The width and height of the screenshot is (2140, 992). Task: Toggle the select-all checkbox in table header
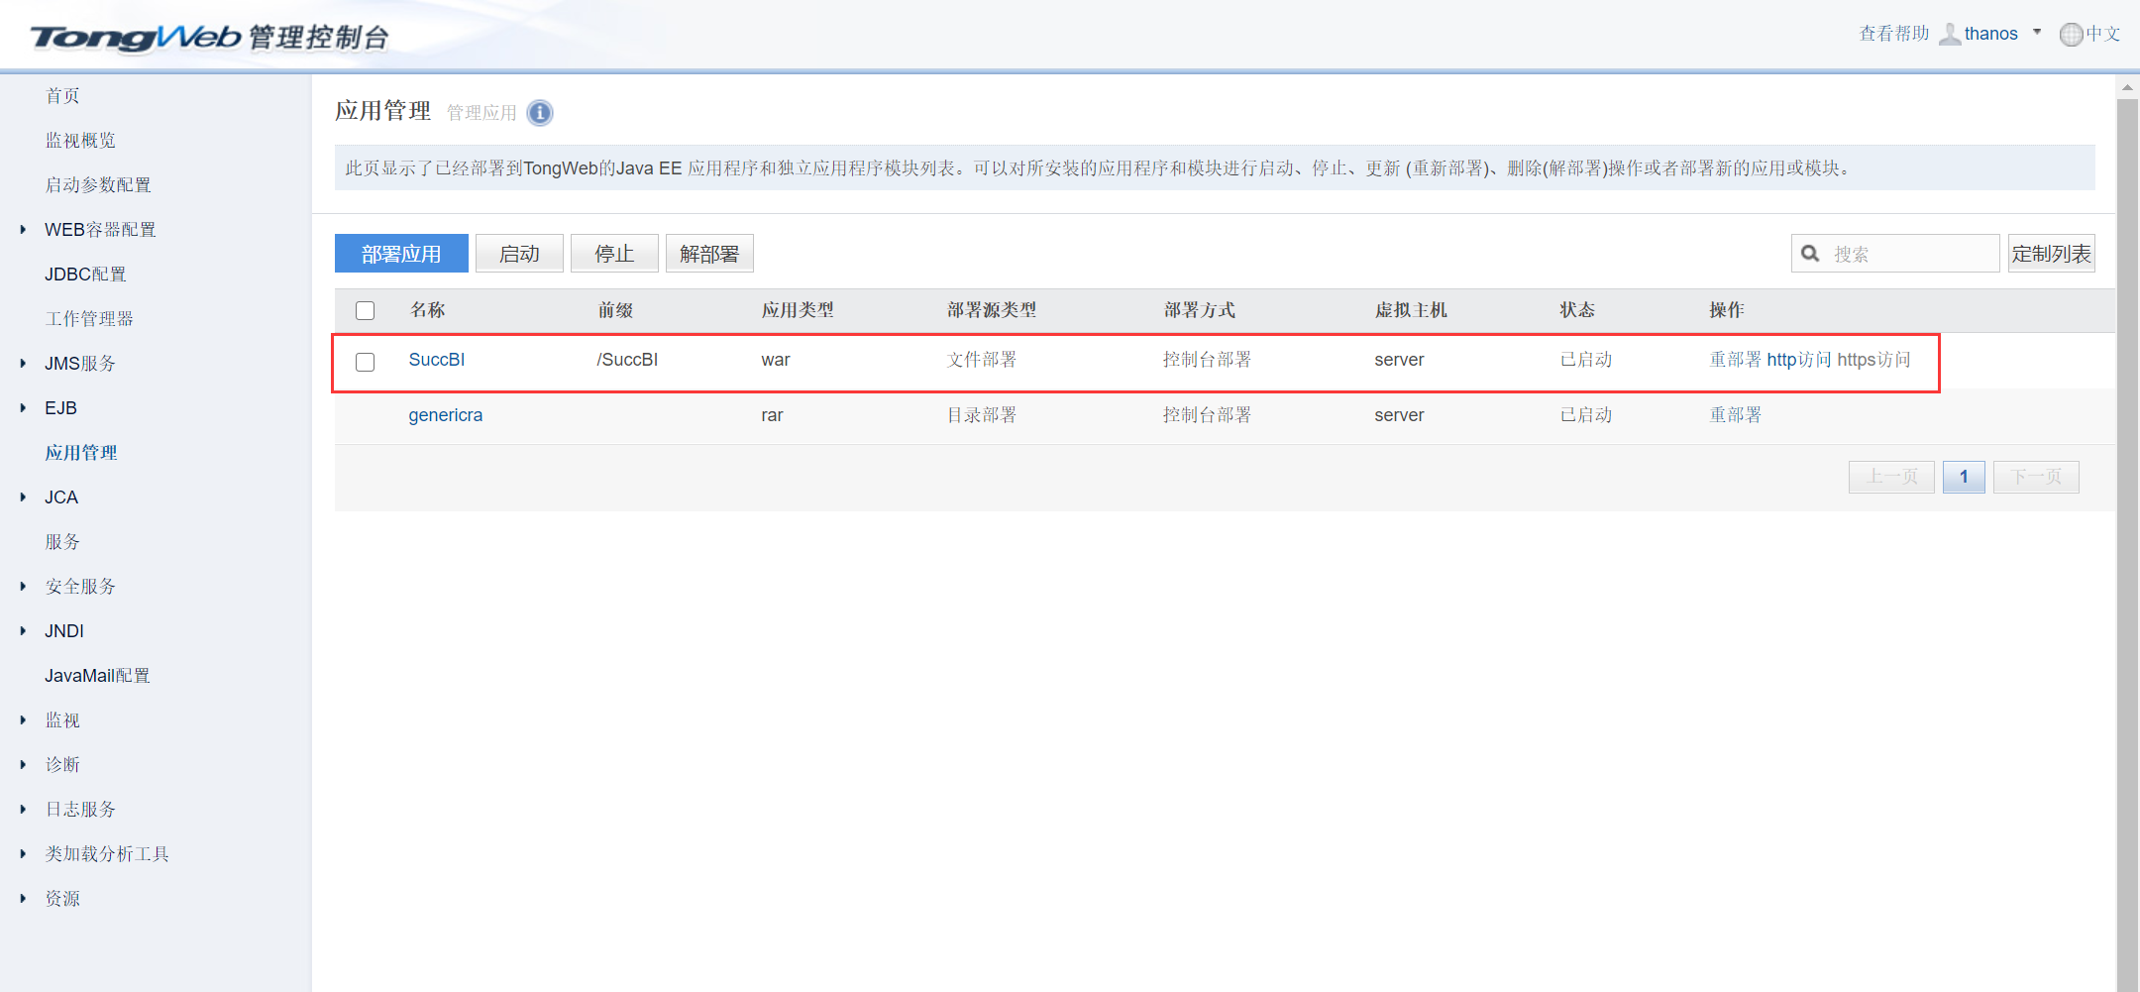coord(366,311)
